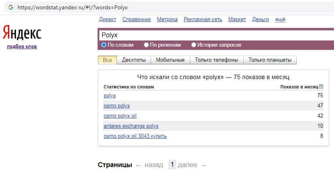Viewport: 334px width, 180px height.
Task: Choose the История запросов radio option
Action: pos(194,45)
